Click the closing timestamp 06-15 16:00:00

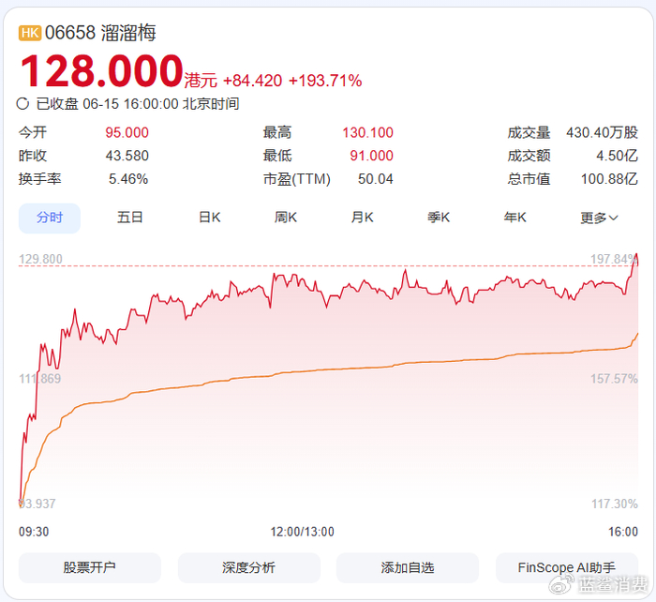(130, 104)
